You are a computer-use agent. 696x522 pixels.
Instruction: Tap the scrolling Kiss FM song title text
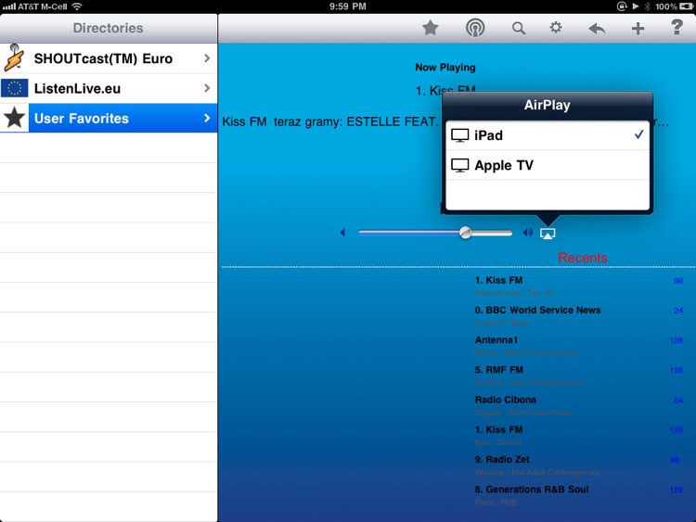tap(329, 121)
